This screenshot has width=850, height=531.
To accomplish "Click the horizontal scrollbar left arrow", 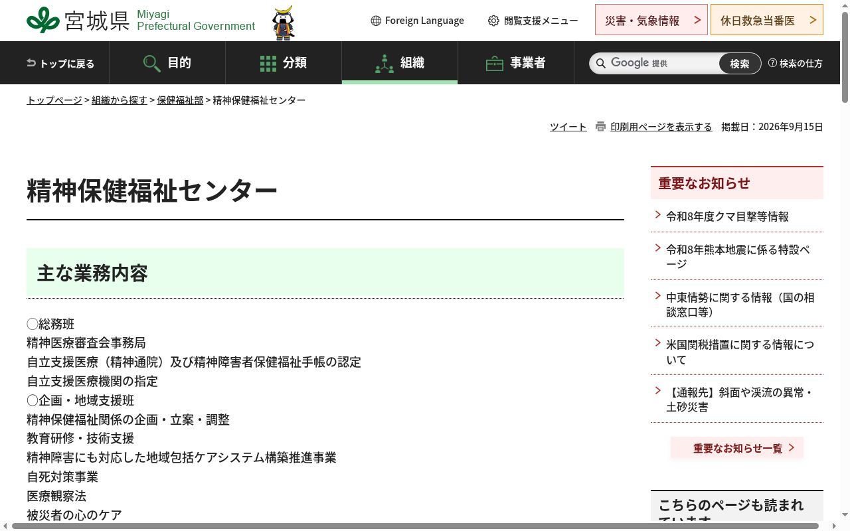I will pyautogui.click(x=5, y=526).
